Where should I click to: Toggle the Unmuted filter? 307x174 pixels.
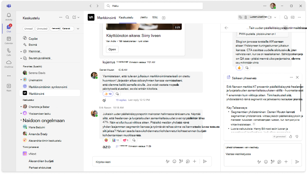point(42,29)
